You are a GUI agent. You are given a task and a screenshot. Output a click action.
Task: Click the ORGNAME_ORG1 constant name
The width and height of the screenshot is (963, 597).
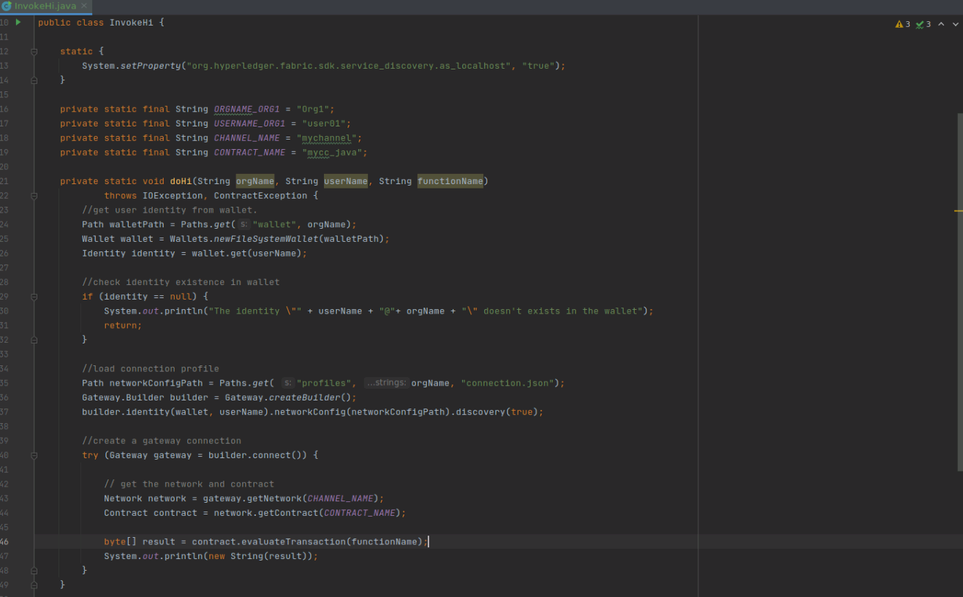[247, 110]
